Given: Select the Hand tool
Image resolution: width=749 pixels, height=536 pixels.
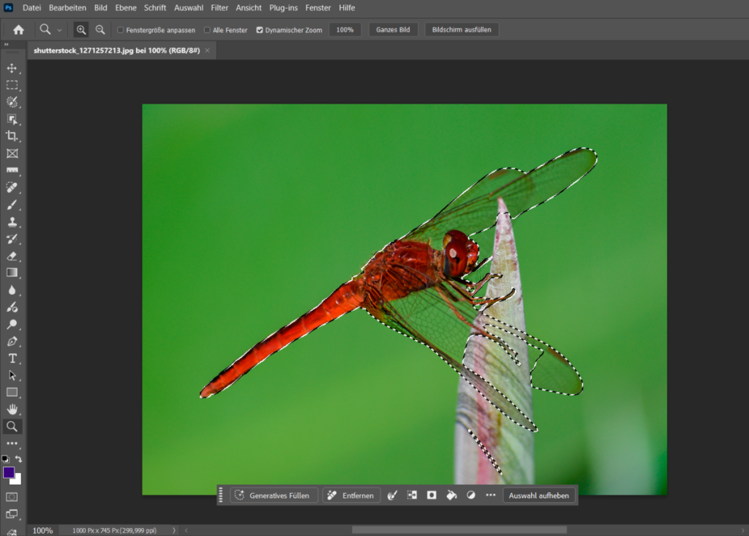Looking at the screenshot, I should tap(12, 409).
